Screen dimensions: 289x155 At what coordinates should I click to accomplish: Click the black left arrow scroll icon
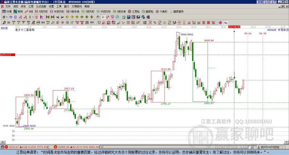pos(58,17)
